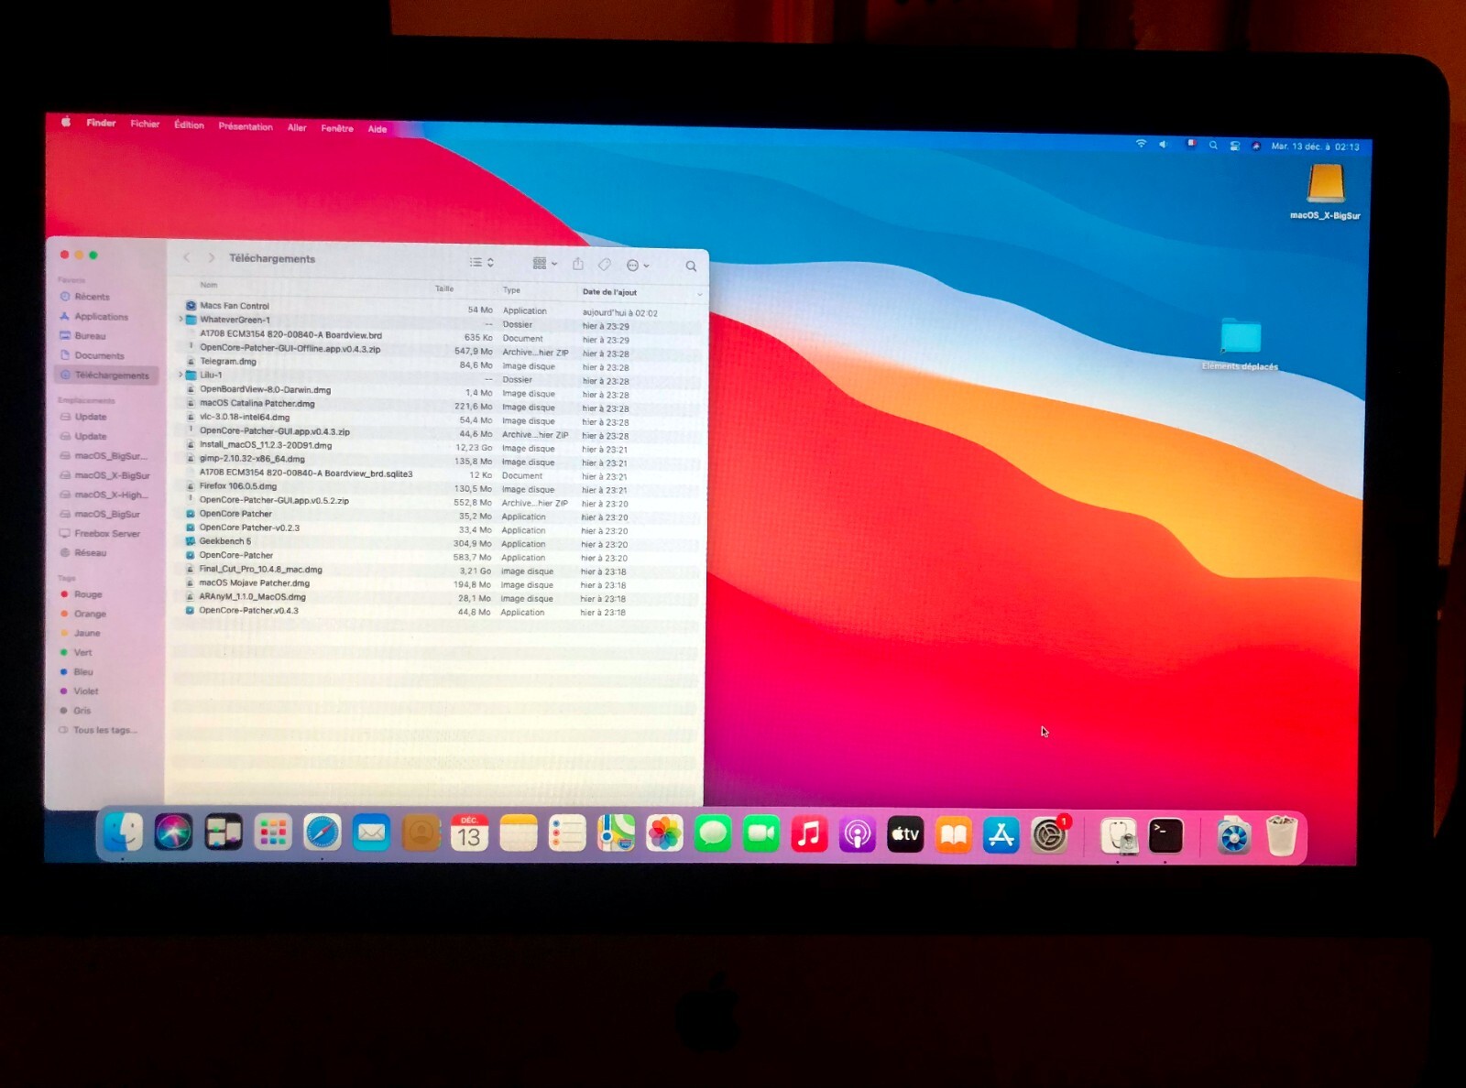Open Messages app in the Dock
1466x1088 pixels.
click(713, 834)
